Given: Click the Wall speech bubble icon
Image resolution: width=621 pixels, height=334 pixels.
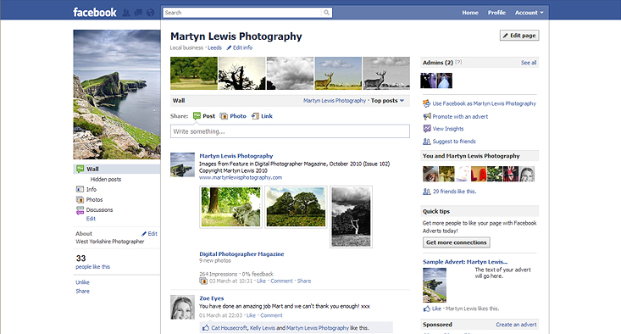Looking at the screenshot, I should (x=80, y=169).
